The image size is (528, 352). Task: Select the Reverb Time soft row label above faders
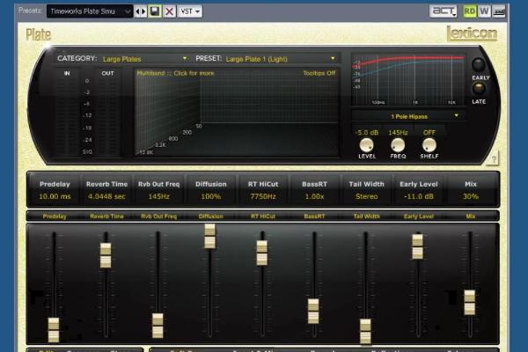click(x=106, y=216)
